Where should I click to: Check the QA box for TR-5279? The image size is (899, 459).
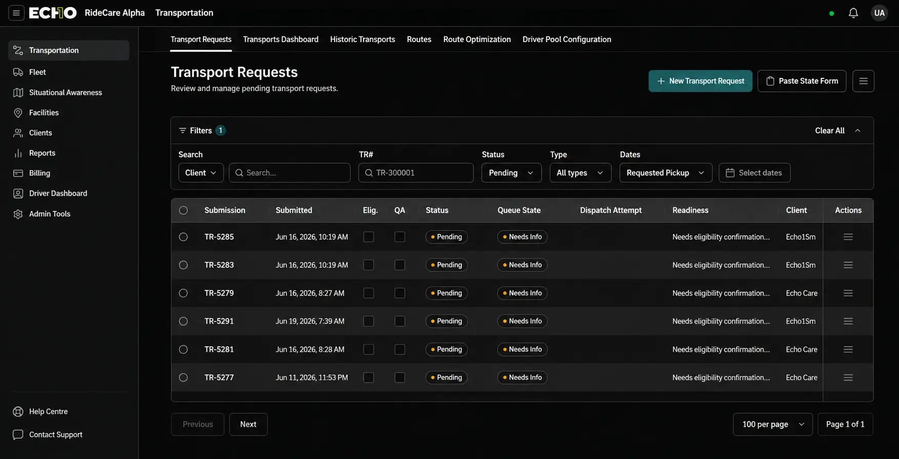tap(400, 293)
